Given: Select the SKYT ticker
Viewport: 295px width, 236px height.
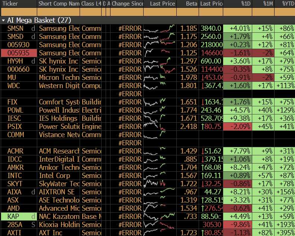Looking at the screenshot, I should (15, 184).
